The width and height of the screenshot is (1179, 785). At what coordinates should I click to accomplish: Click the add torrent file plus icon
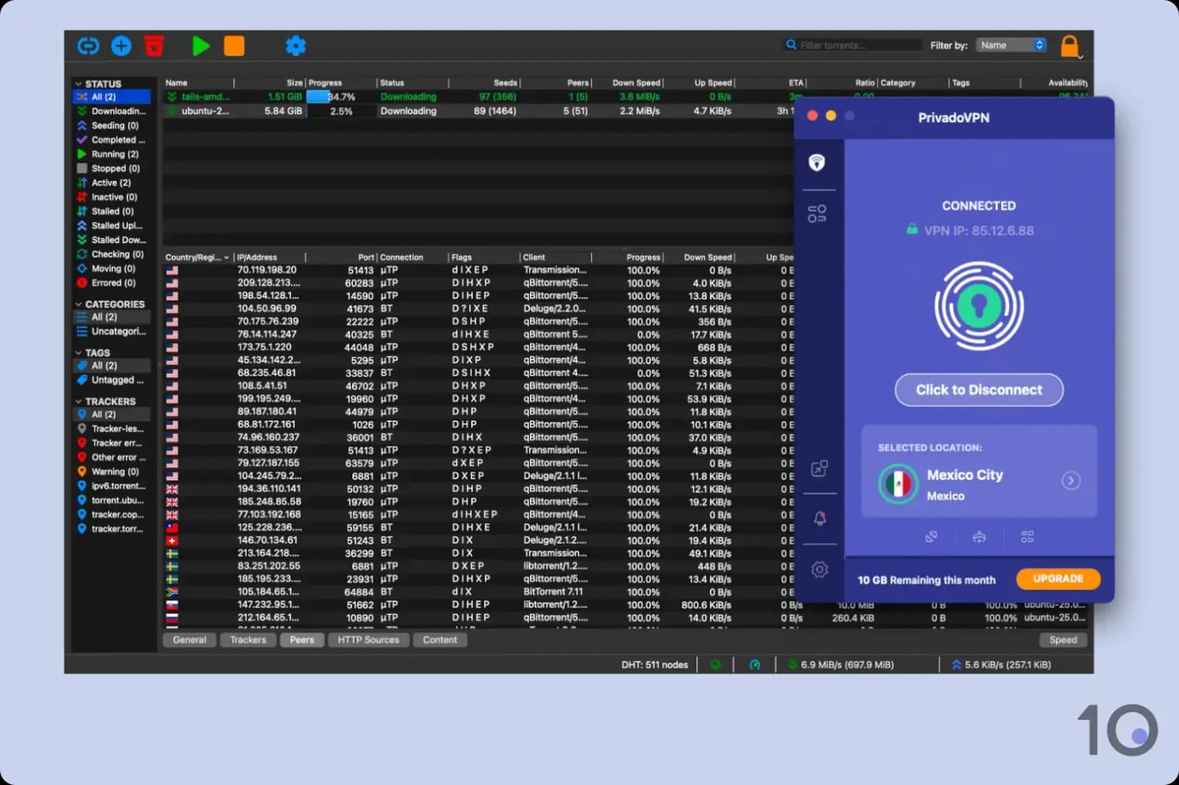tap(121, 46)
